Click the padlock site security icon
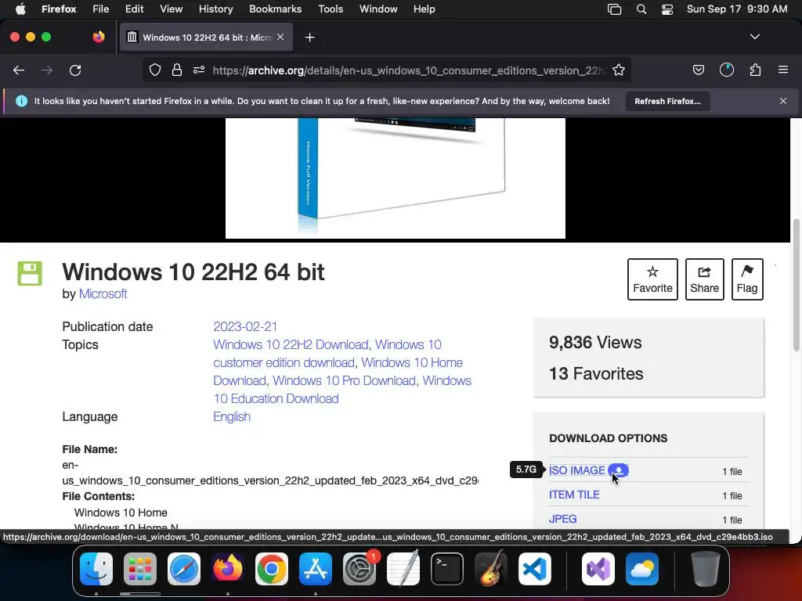 coord(177,70)
